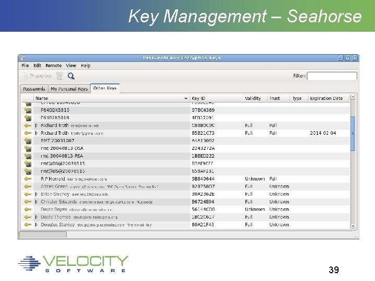Click certificate icon for RMT 20031007
The width and height of the screenshot is (375, 281).
(x=28, y=140)
